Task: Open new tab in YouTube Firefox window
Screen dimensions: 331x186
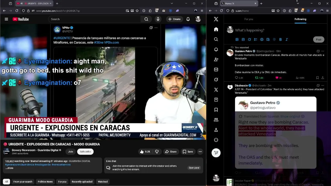Action: (x=57, y=3)
